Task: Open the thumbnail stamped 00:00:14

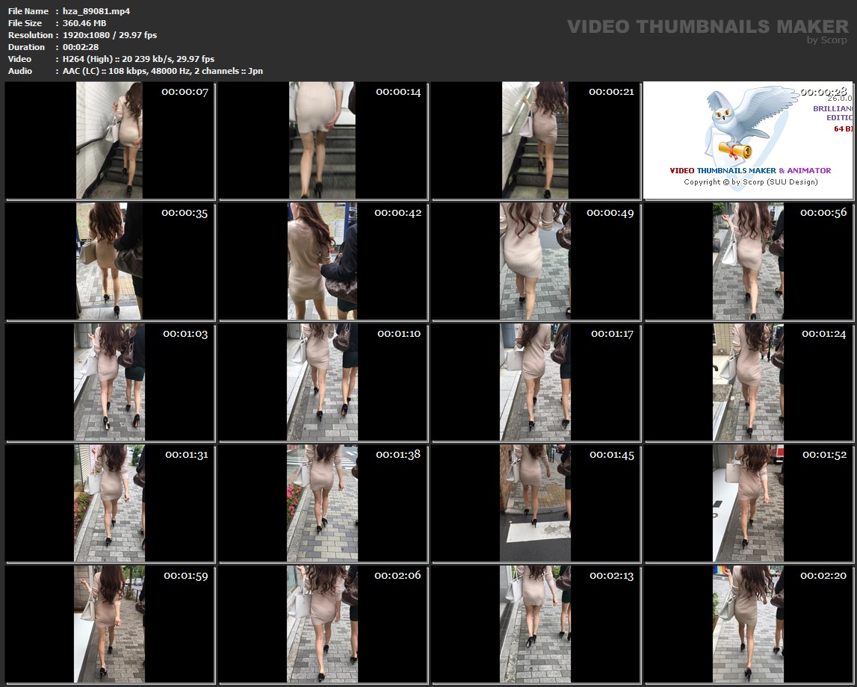Action: tap(323, 140)
